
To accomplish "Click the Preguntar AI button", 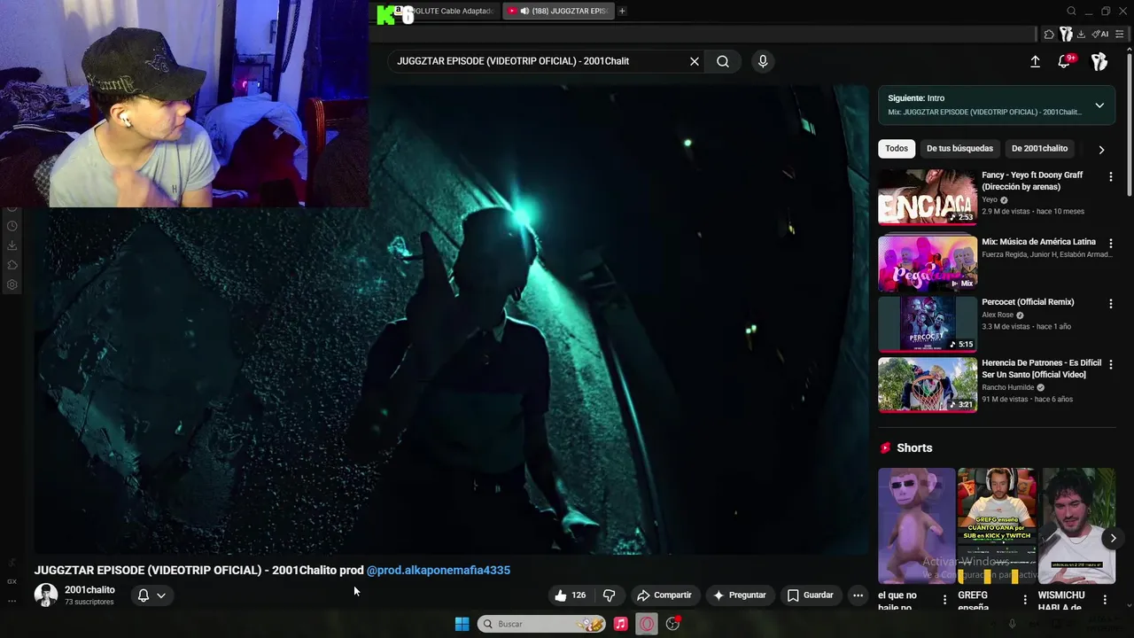I will tap(739, 595).
